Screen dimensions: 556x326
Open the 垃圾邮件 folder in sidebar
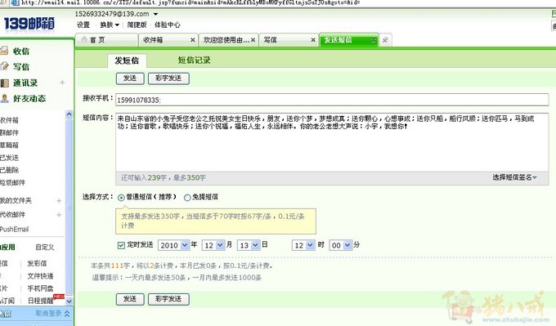(12, 182)
